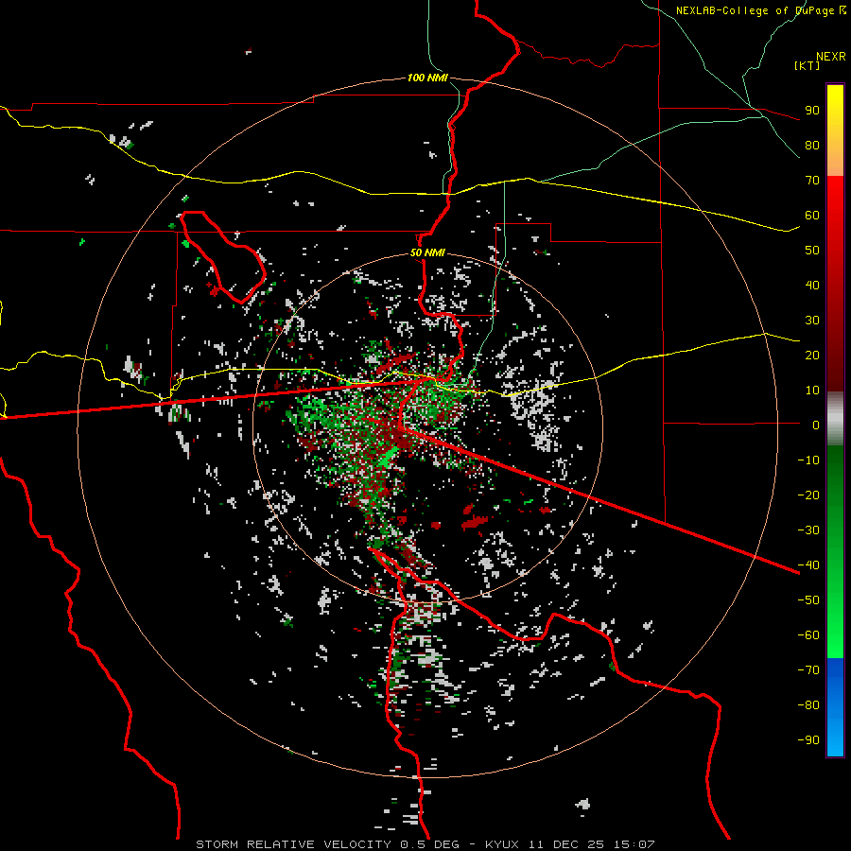This screenshot has height=851, width=851.
Task: Click the positive 30 scale label
Action: pyautogui.click(x=812, y=321)
